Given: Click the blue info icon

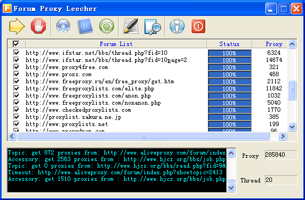Looking at the screenshot, I should tap(177, 26).
